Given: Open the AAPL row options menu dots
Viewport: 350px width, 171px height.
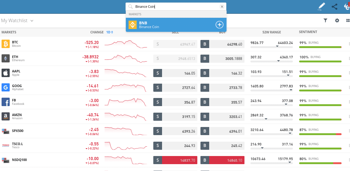Looking at the screenshot, I should click(x=349, y=73).
